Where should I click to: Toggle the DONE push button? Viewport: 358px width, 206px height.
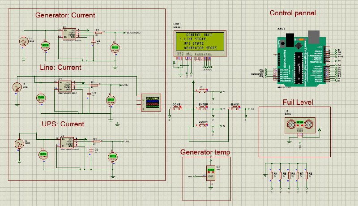tap(176, 108)
